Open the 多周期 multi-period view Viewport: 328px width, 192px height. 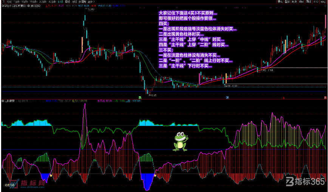[82, 2]
